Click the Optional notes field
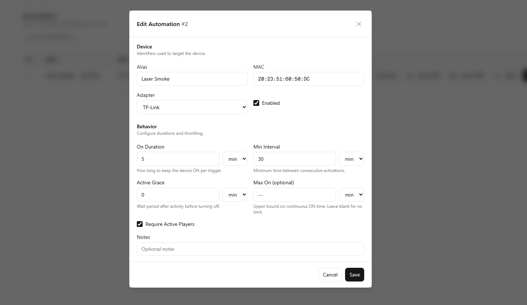 250,249
